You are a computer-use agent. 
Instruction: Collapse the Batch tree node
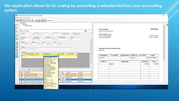(20, 23)
